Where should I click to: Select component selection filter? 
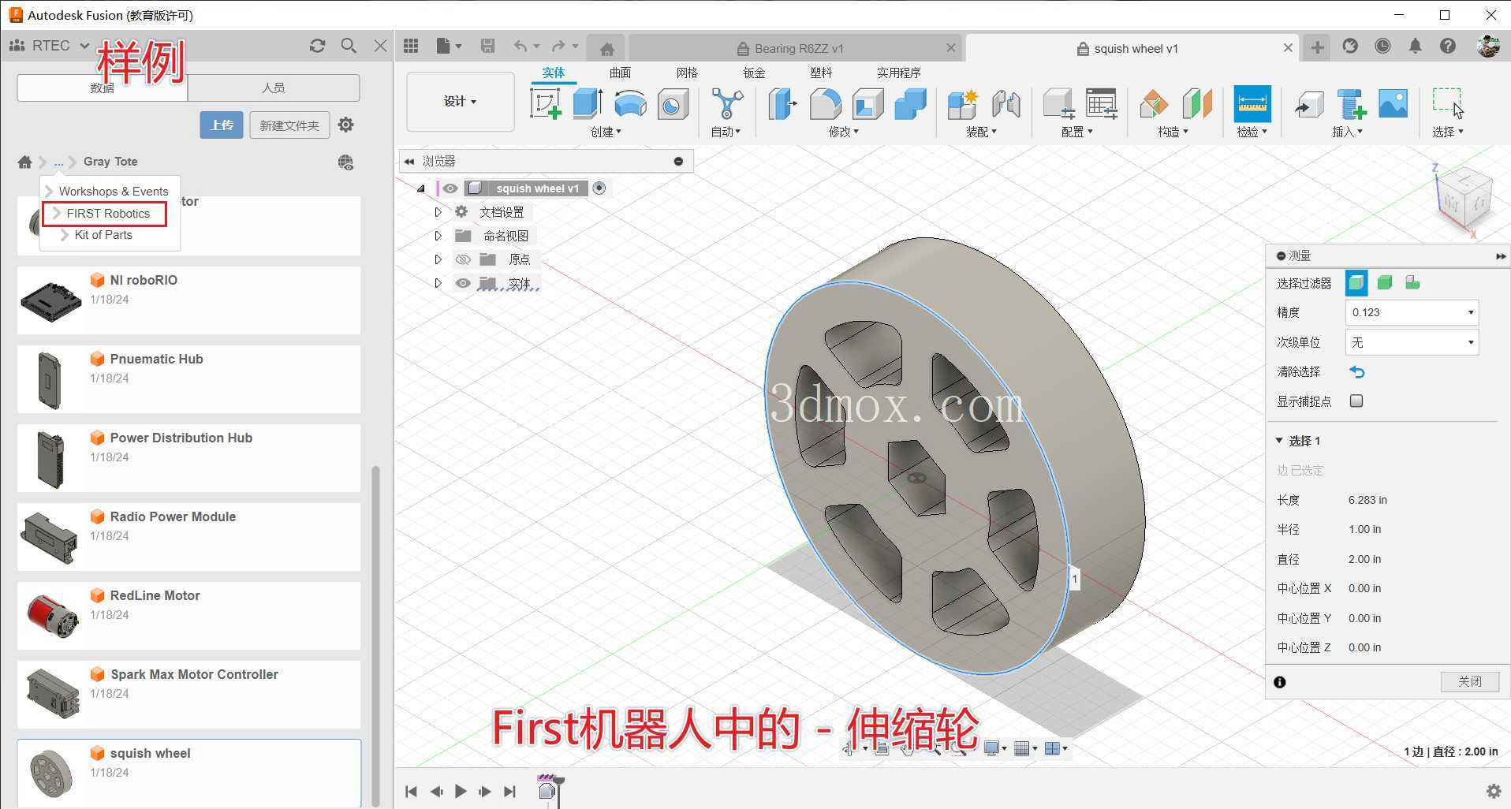pos(1412,282)
